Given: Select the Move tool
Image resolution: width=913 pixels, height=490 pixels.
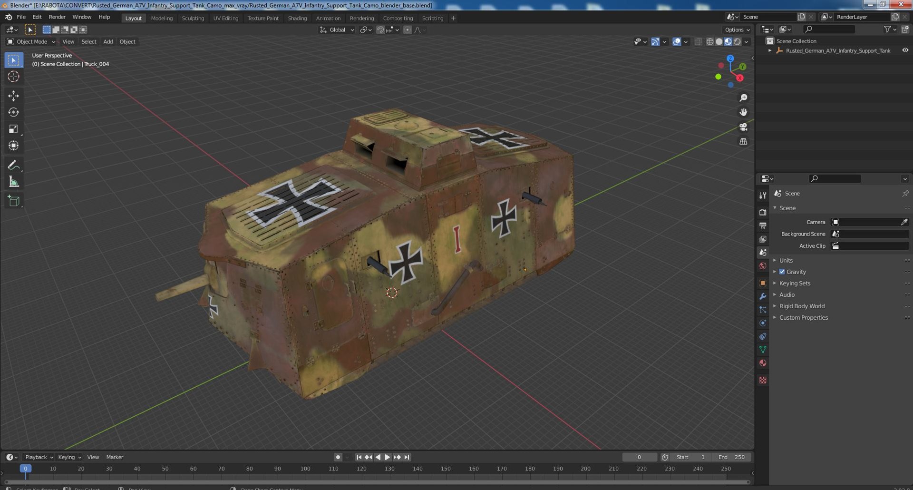Looking at the screenshot, I should pos(13,96).
